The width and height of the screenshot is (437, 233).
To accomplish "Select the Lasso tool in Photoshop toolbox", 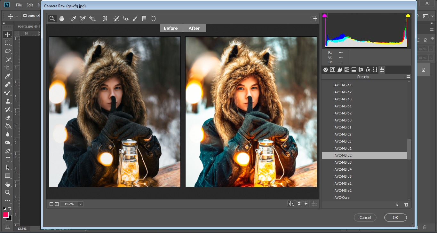I will click(x=8, y=51).
